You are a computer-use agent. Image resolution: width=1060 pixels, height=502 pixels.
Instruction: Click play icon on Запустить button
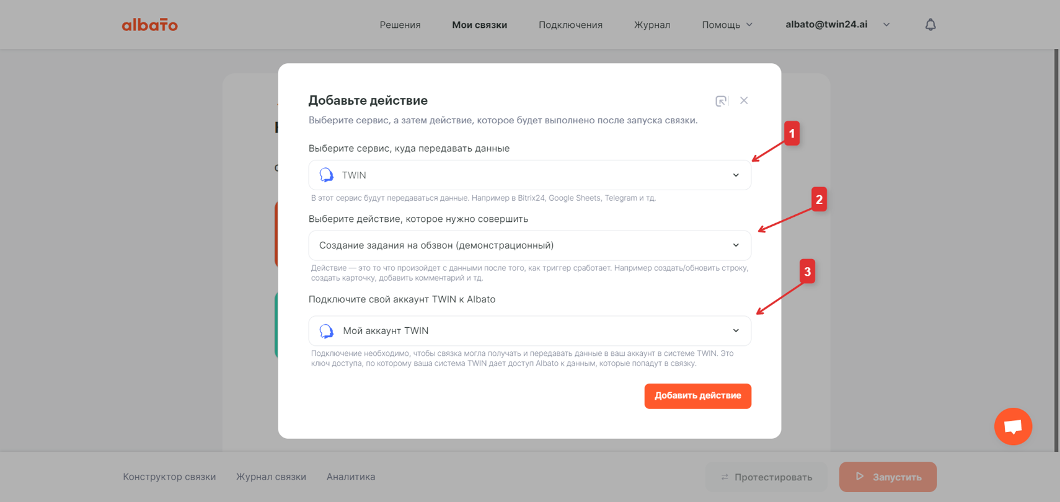pyautogui.click(x=860, y=477)
